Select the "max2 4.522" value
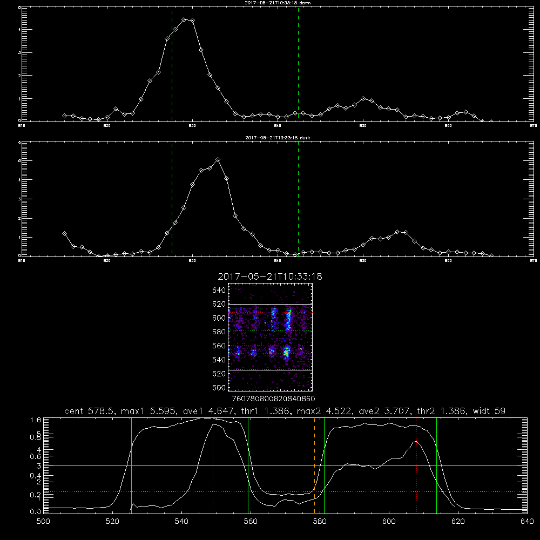540x540 pixels. click(324, 411)
